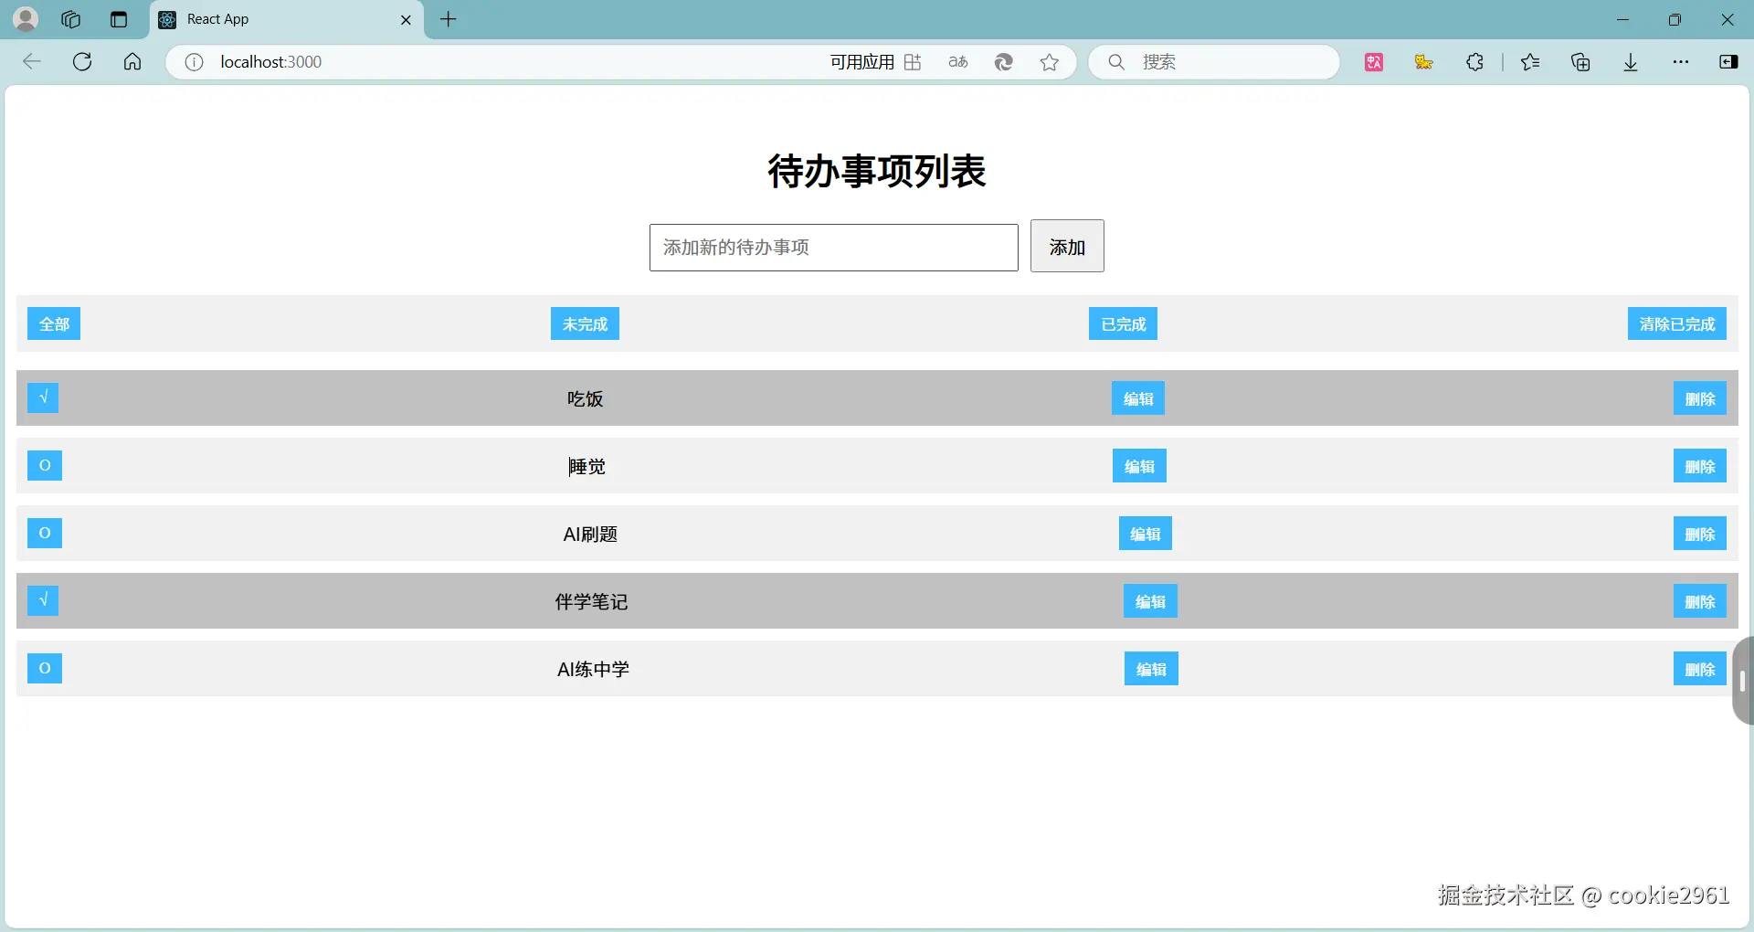
Task: Click the AI练中学 todo text
Action: coord(594,669)
